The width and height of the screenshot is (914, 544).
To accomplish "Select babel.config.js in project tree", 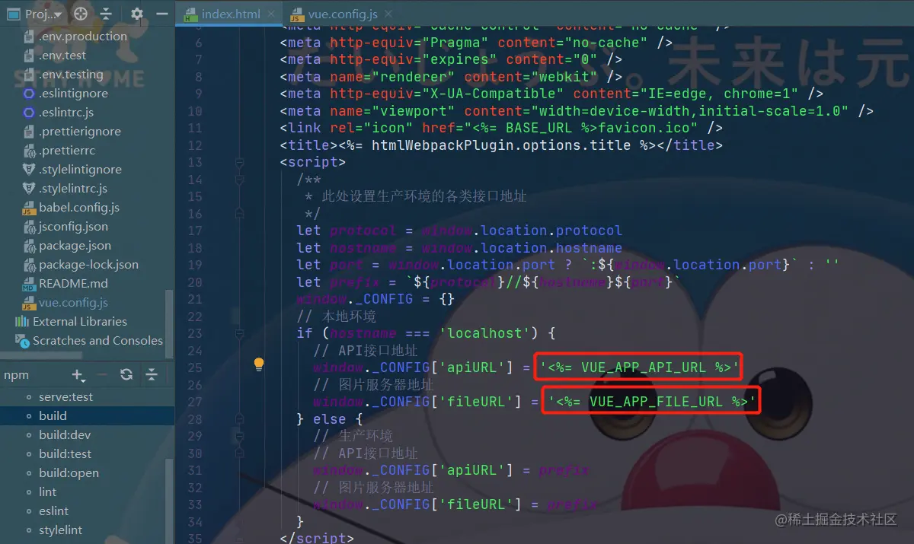I will click(79, 208).
